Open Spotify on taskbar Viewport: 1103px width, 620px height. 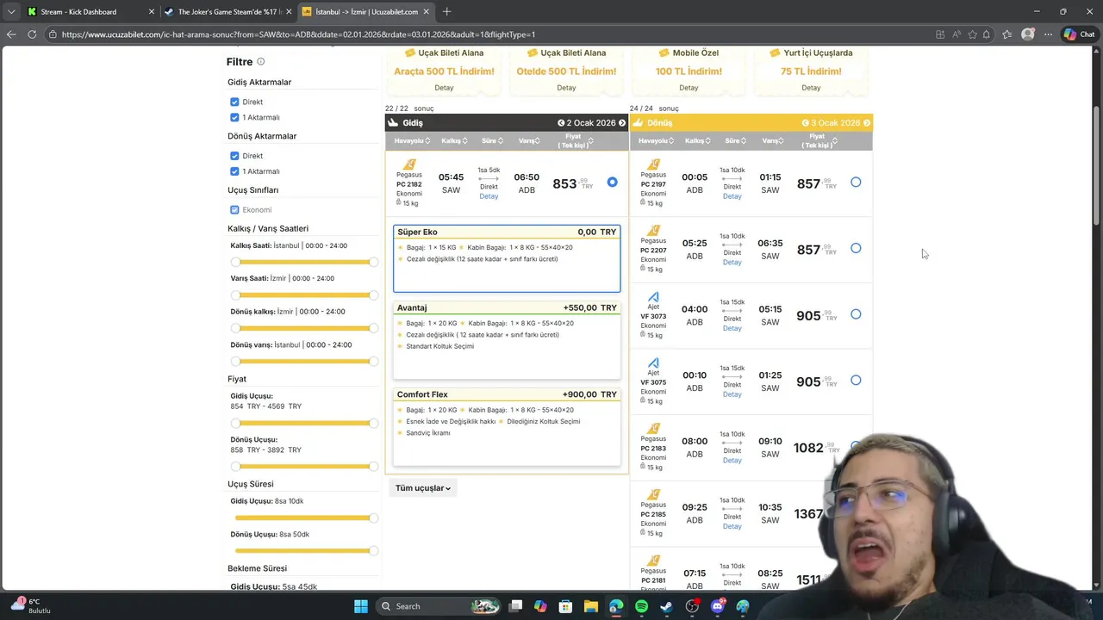coord(641,606)
